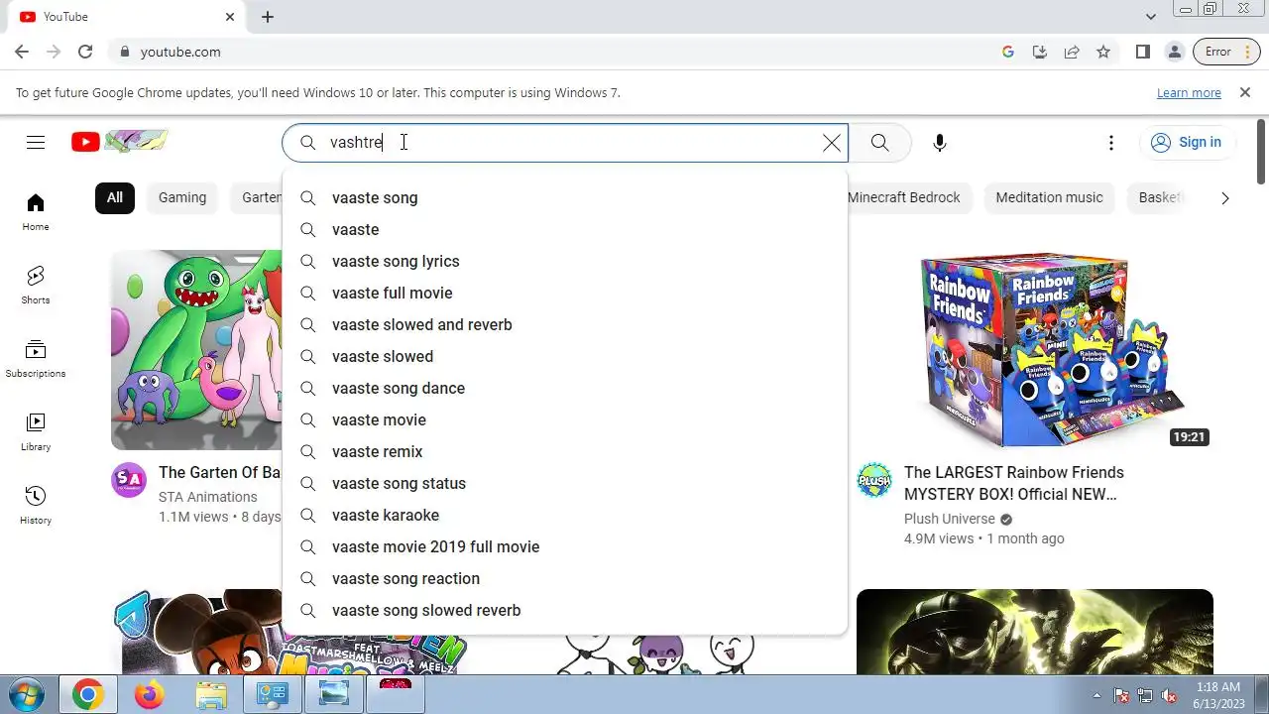Select the All category chip
The height and width of the screenshot is (714, 1269).
point(115,197)
